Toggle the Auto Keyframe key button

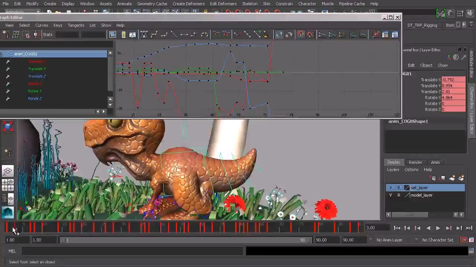(463, 240)
